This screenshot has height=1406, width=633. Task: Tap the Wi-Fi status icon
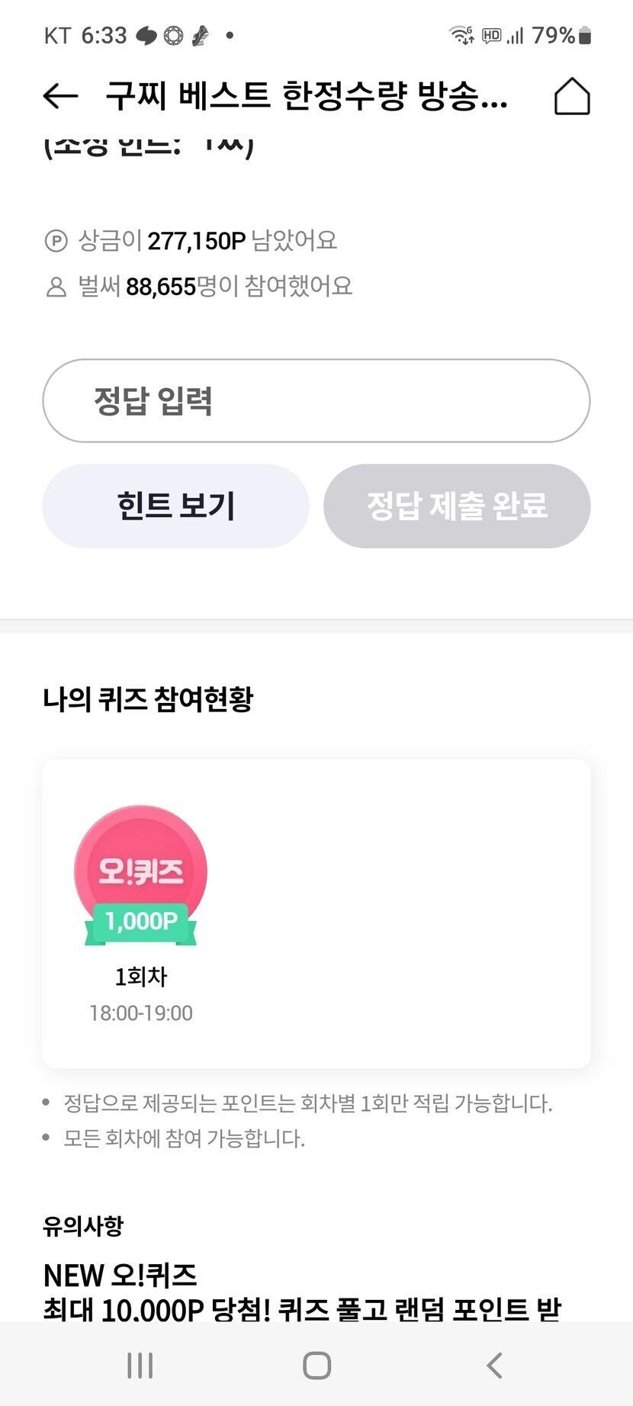460,35
